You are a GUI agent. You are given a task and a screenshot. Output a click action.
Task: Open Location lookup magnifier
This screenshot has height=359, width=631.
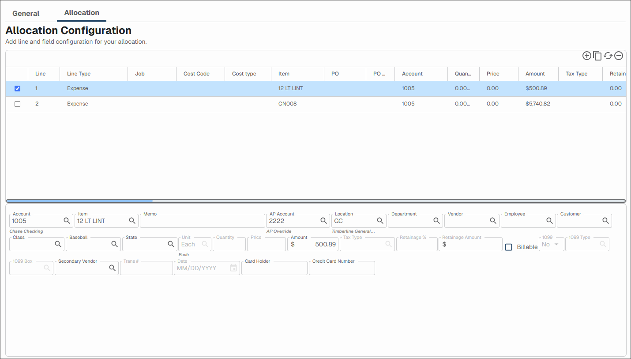[x=380, y=220]
